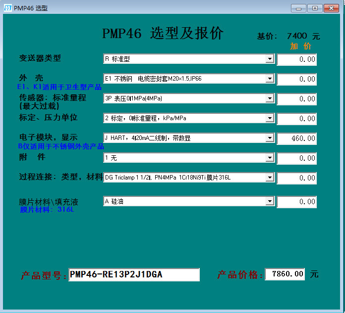
Task: Select the 加价 field beside 外壳 row
Action: click(296, 79)
